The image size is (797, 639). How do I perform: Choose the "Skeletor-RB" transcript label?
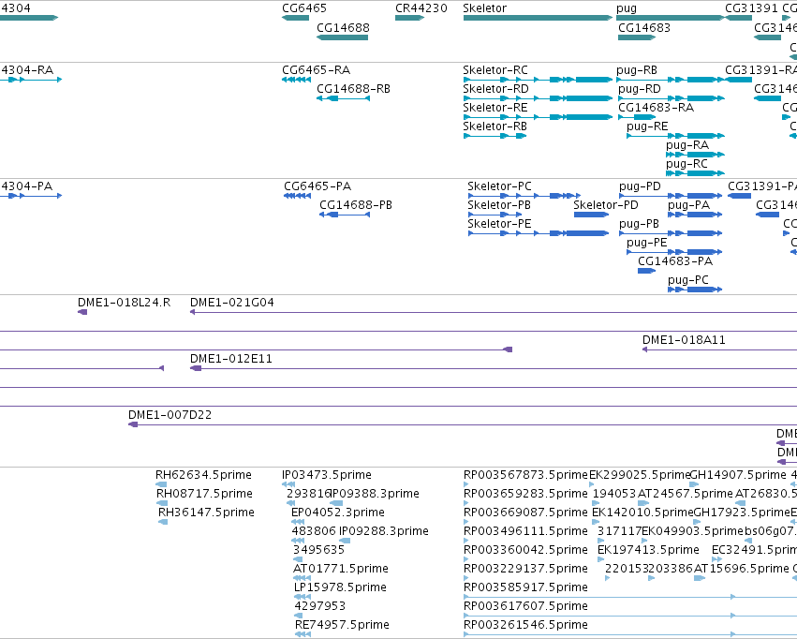[x=495, y=126]
